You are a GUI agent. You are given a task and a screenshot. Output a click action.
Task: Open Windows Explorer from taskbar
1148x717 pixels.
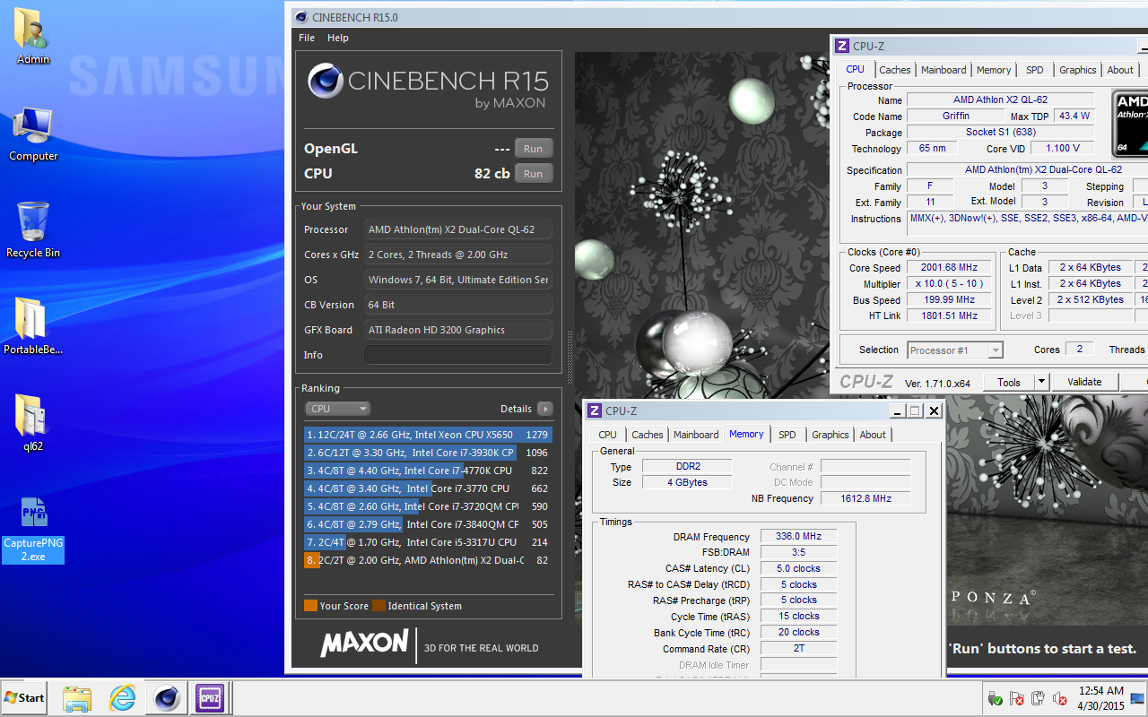[77, 697]
